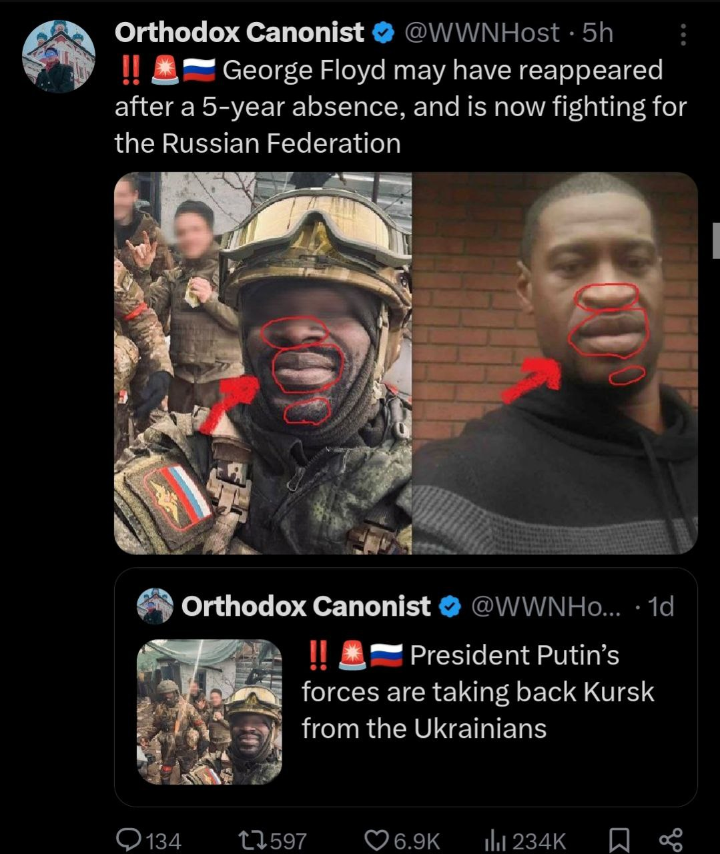Open the quoted tweet about Kursk
Image resolution: width=720 pixels, height=854 pixels.
(x=406, y=687)
